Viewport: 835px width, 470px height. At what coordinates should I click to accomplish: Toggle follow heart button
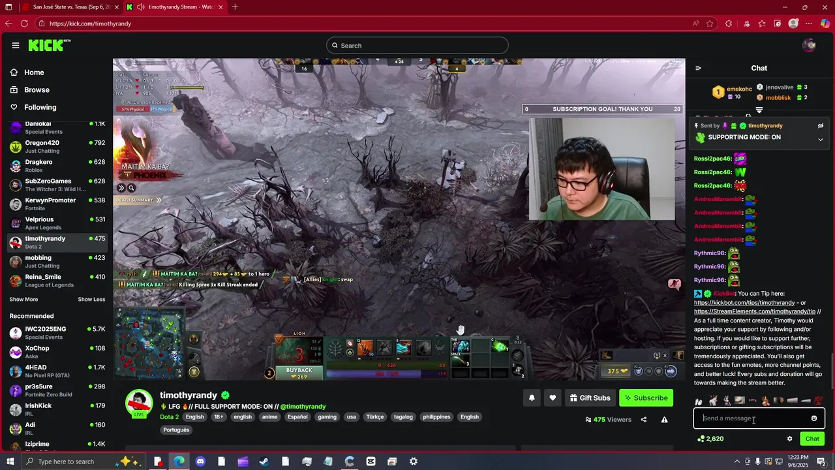coord(553,398)
